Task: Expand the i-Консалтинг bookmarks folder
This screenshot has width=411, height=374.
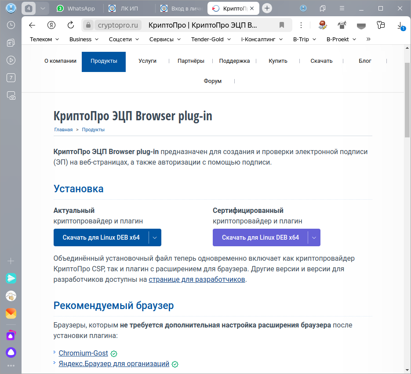Action: click(x=262, y=39)
